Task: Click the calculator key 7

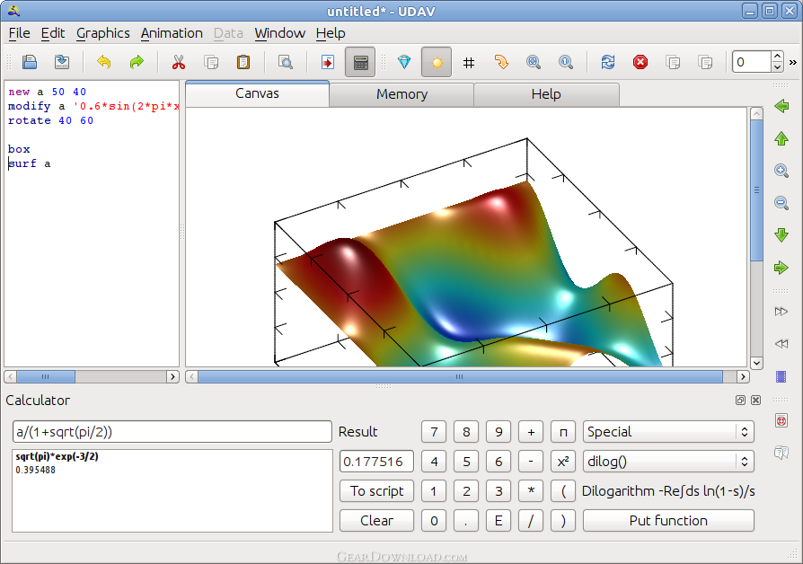Action: tap(434, 432)
